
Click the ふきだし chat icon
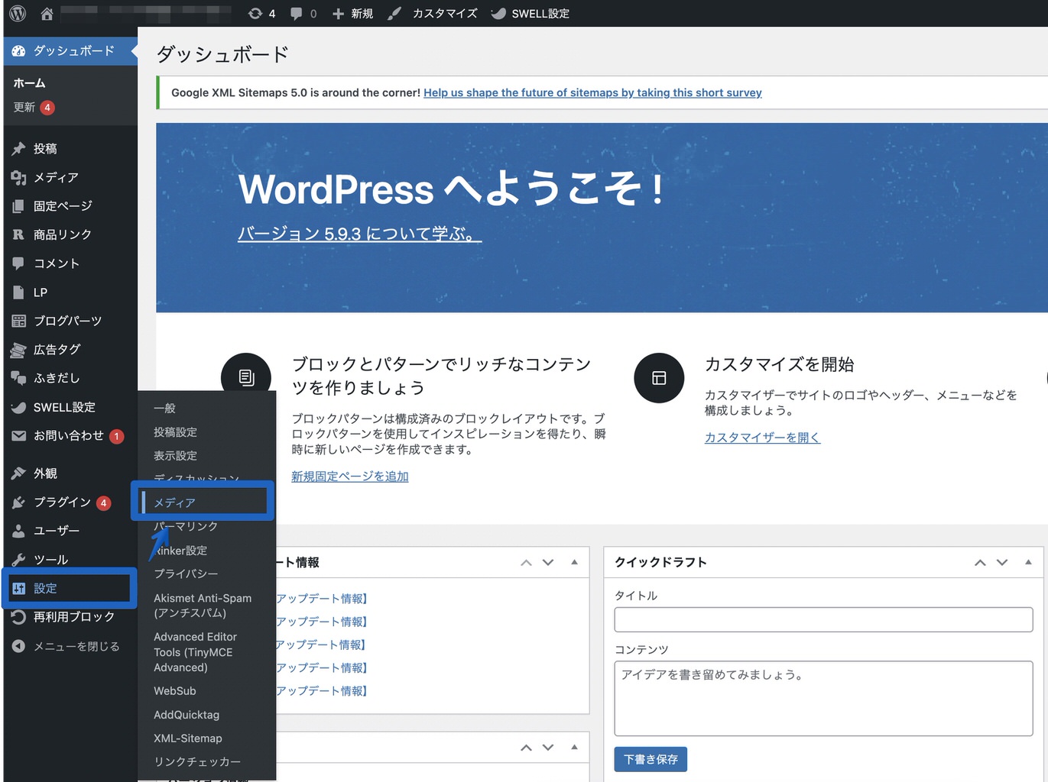tap(18, 378)
